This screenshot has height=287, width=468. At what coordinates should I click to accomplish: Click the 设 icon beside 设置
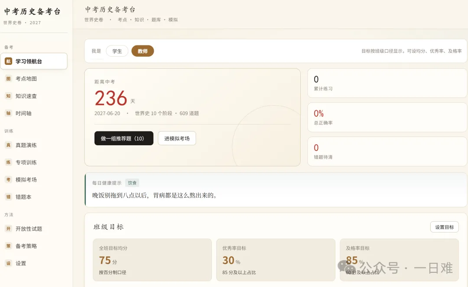(8, 263)
